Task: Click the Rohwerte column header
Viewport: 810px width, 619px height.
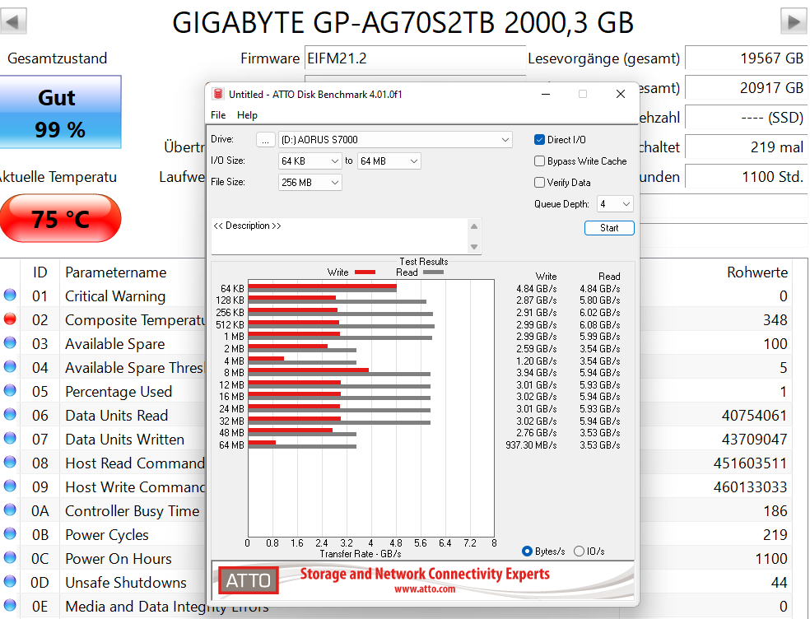Action: pyautogui.click(x=756, y=272)
